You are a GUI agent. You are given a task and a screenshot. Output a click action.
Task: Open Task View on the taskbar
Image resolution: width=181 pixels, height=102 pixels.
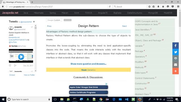point(55,99)
